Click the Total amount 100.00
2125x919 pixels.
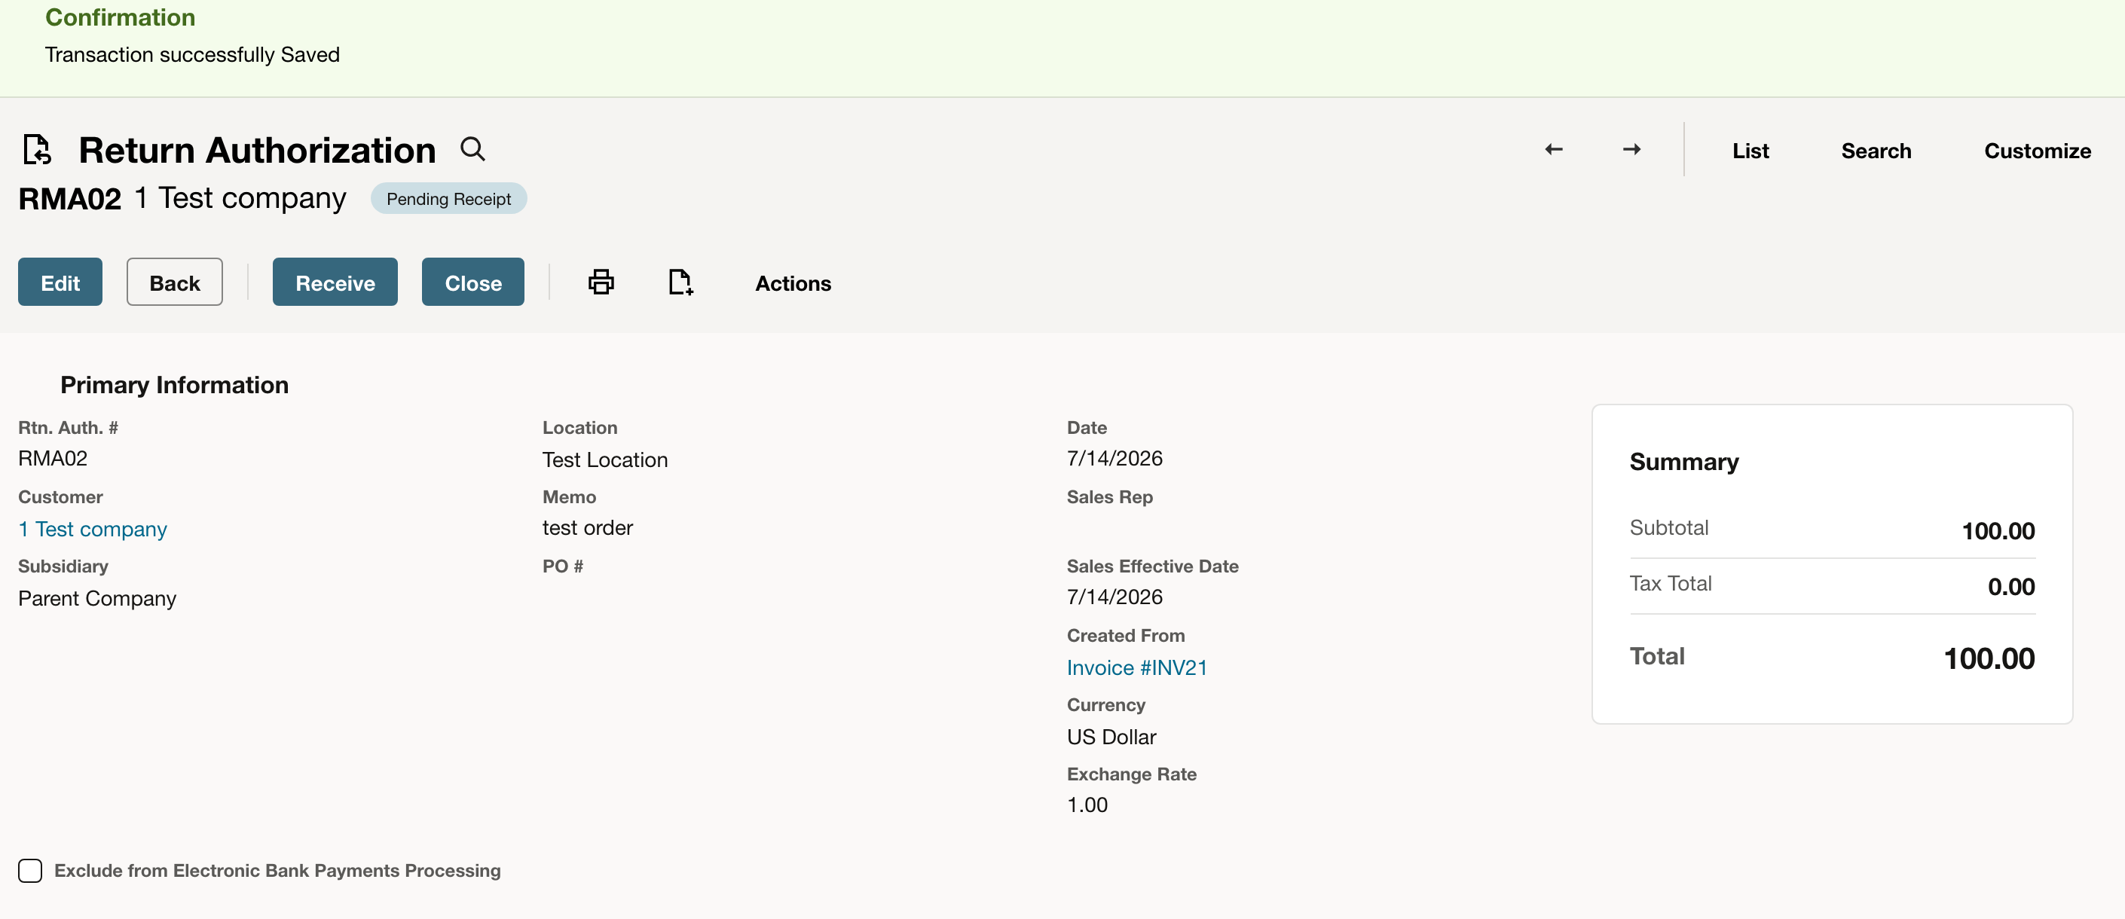tap(1989, 658)
